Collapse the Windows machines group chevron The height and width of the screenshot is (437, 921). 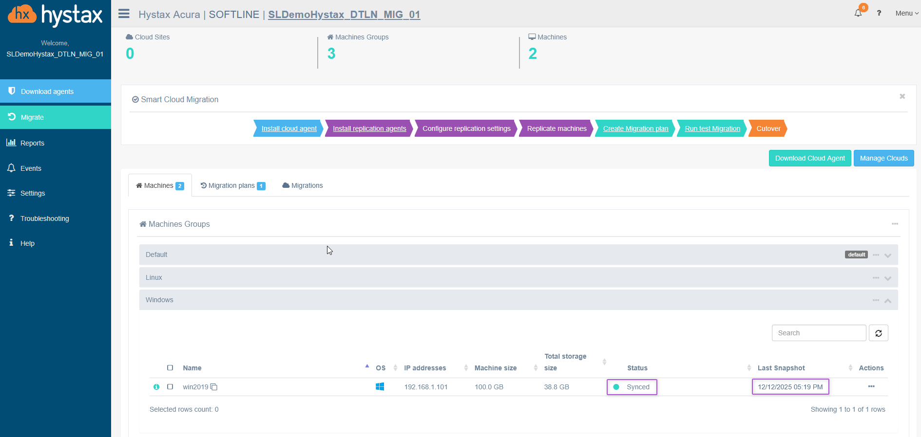888,301
